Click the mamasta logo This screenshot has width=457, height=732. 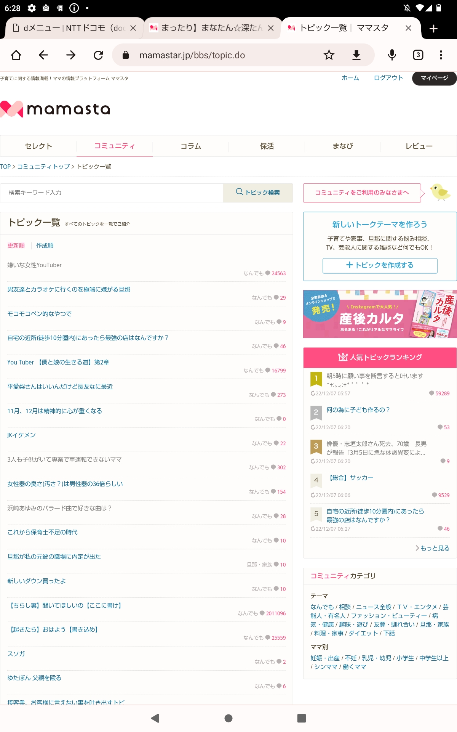pyautogui.click(x=56, y=109)
